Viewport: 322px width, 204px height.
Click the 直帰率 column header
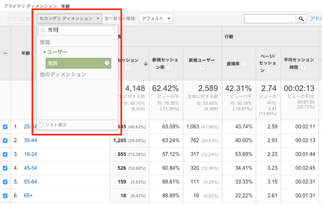pos(233,64)
